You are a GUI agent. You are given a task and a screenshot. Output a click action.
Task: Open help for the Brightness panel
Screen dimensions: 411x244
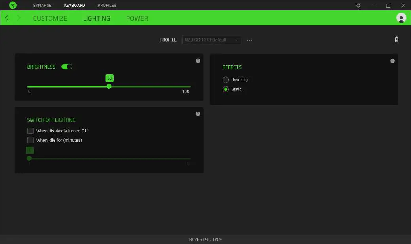[198, 61]
